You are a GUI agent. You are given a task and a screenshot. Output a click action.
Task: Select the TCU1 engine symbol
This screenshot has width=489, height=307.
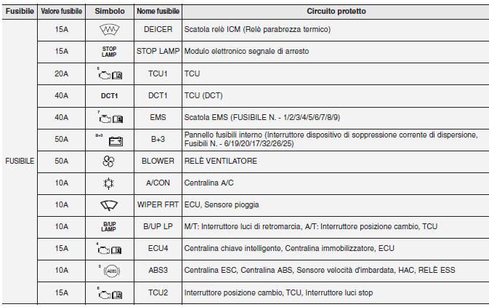(x=109, y=73)
